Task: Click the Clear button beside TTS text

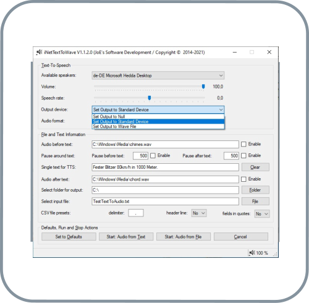Action: (x=255, y=167)
